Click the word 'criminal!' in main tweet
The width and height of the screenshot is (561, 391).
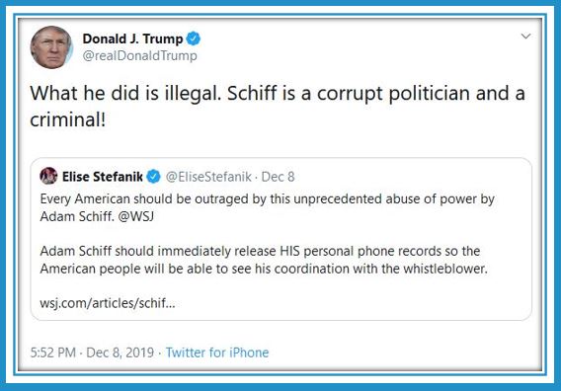67,119
